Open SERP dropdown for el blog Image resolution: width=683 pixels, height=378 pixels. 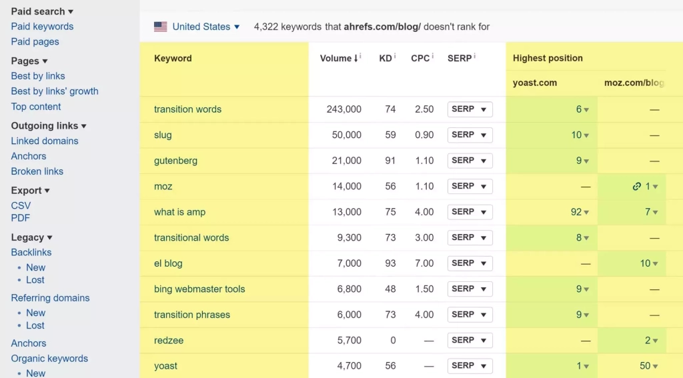(470, 263)
